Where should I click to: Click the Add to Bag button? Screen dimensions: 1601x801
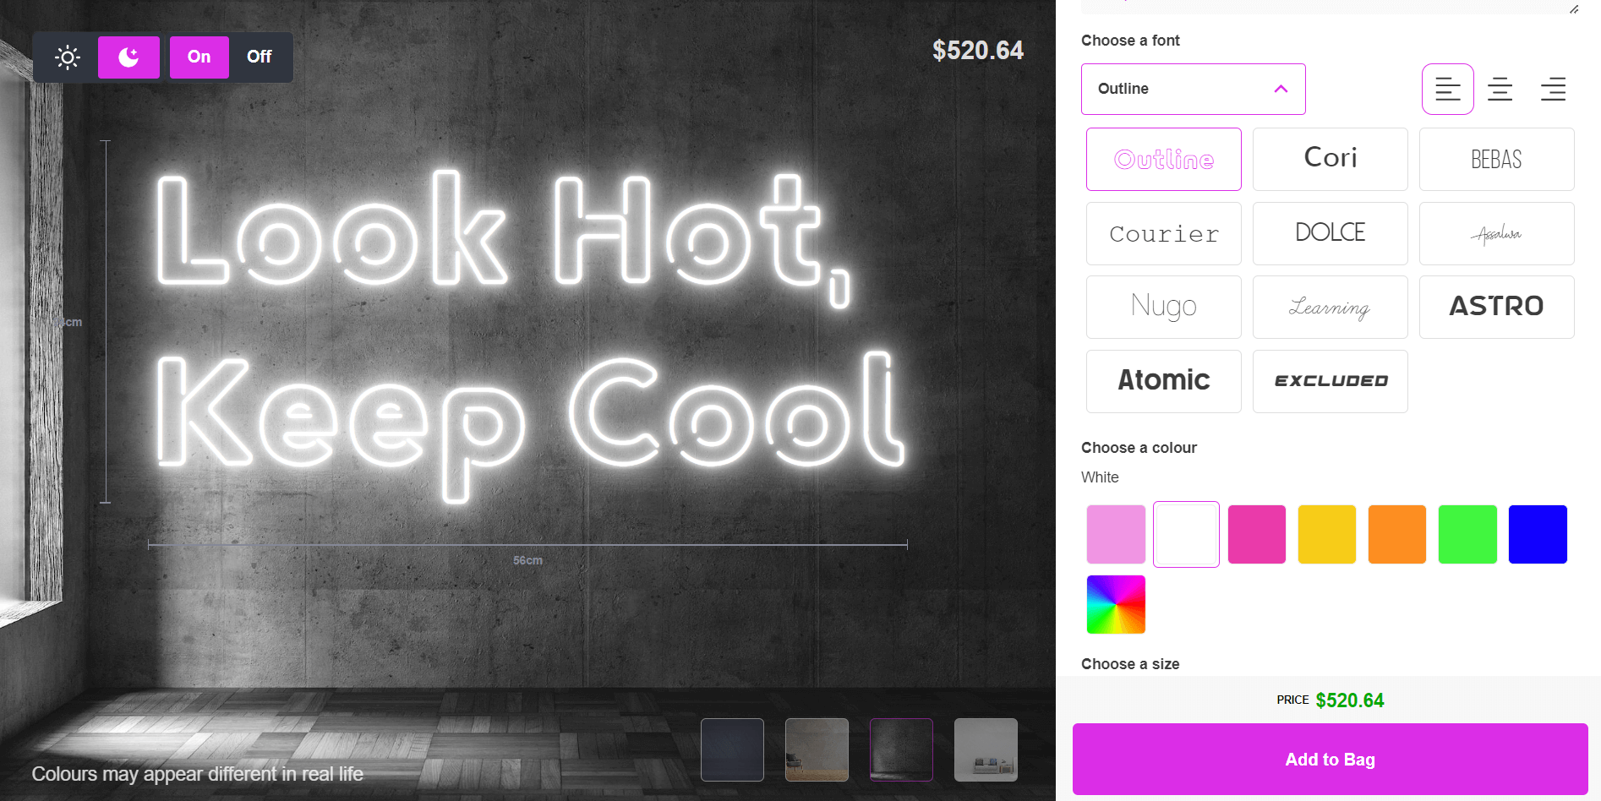[1330, 759]
